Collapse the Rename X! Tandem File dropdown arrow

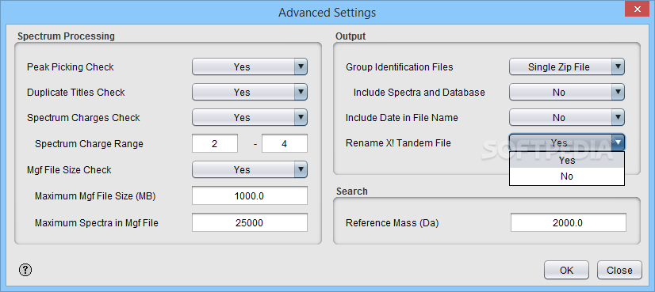618,142
